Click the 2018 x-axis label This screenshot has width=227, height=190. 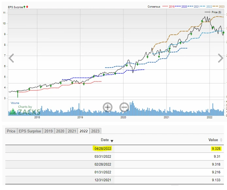[37, 117]
